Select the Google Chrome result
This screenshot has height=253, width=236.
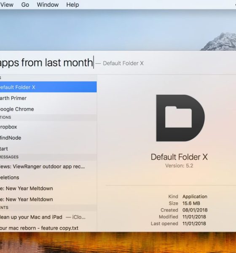pyautogui.click(x=48, y=109)
